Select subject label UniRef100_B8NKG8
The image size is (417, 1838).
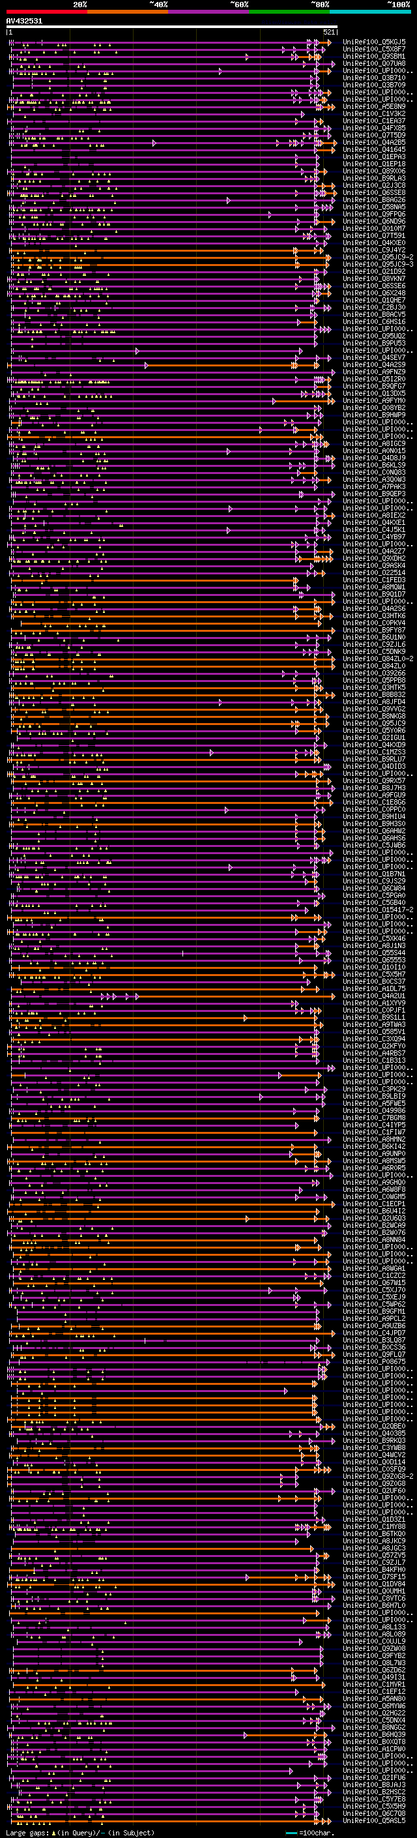coord(374,717)
